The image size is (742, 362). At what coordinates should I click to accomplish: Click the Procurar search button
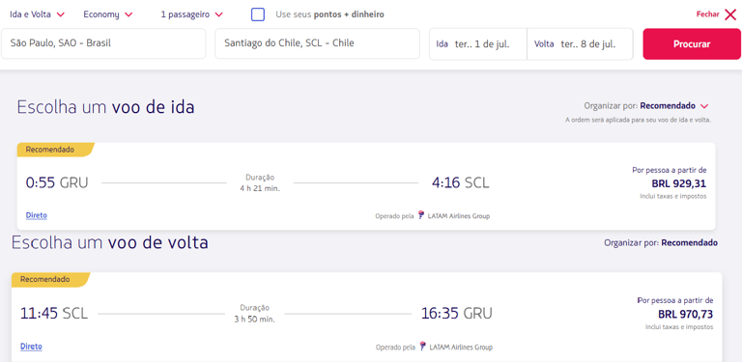point(692,44)
